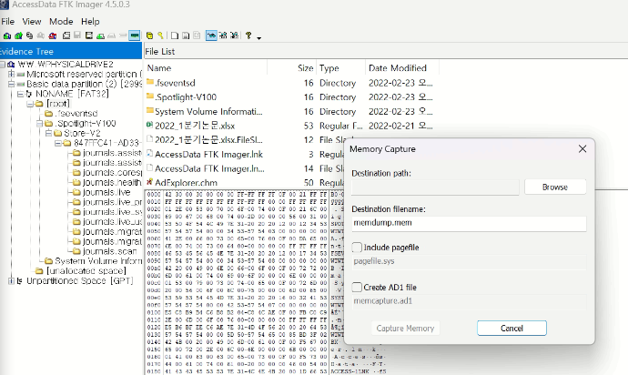
Task: Click the Add to Custom Content Image icon
Action: pos(100,36)
